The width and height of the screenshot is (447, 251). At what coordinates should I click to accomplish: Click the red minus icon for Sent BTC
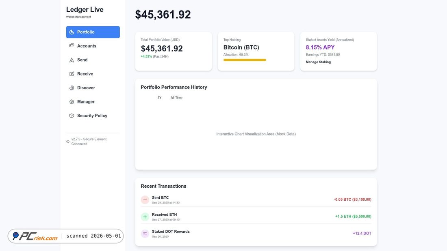point(145,200)
